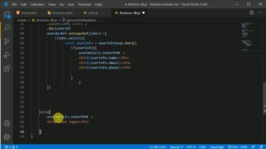
Task: Click 'userDetails.innerHTML' on line 52
Action: point(100,53)
